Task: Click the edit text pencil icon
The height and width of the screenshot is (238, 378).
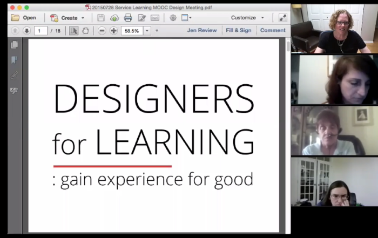Action: (x=141, y=18)
